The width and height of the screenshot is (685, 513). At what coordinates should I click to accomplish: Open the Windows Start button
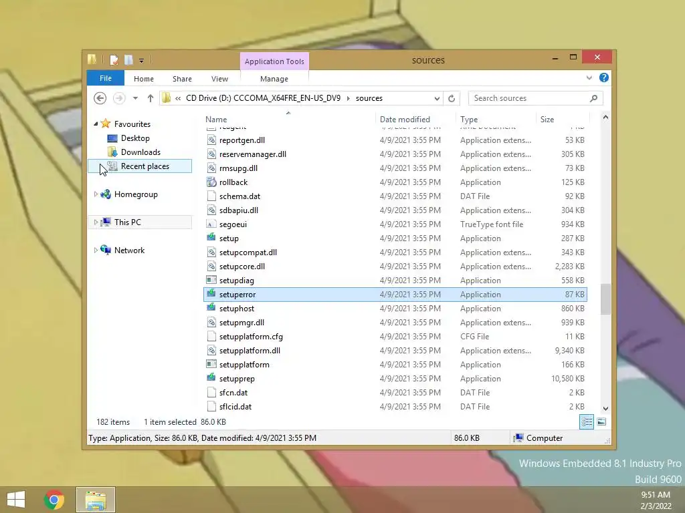16,500
